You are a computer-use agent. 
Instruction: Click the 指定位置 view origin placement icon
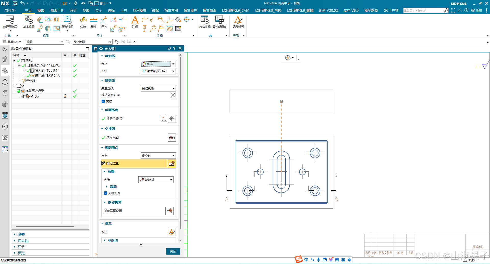[x=172, y=163]
